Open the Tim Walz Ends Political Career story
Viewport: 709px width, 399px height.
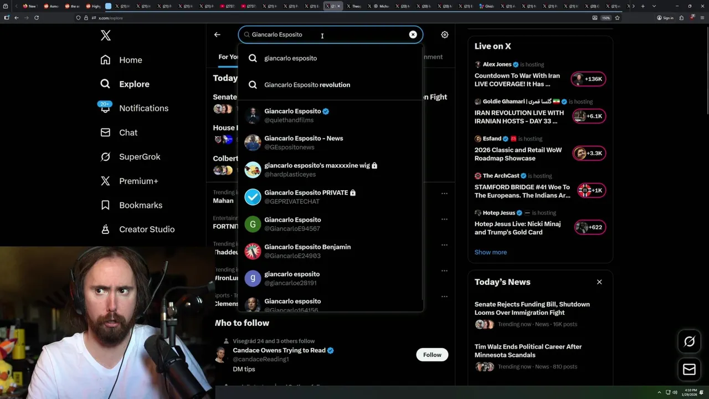[540, 357]
